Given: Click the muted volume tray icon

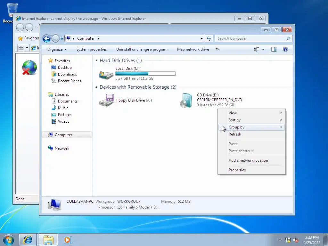Looking at the screenshot, I should click(x=296, y=240).
